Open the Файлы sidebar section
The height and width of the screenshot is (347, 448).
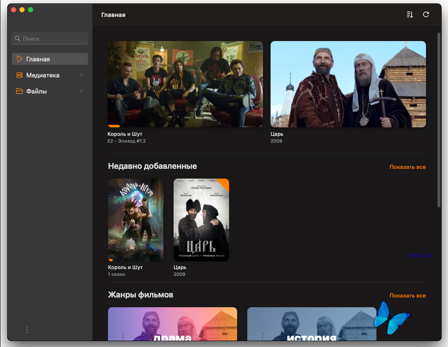[x=50, y=91]
